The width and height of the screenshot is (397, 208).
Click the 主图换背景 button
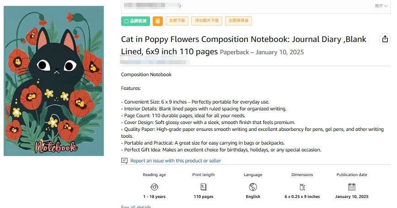pos(239,21)
